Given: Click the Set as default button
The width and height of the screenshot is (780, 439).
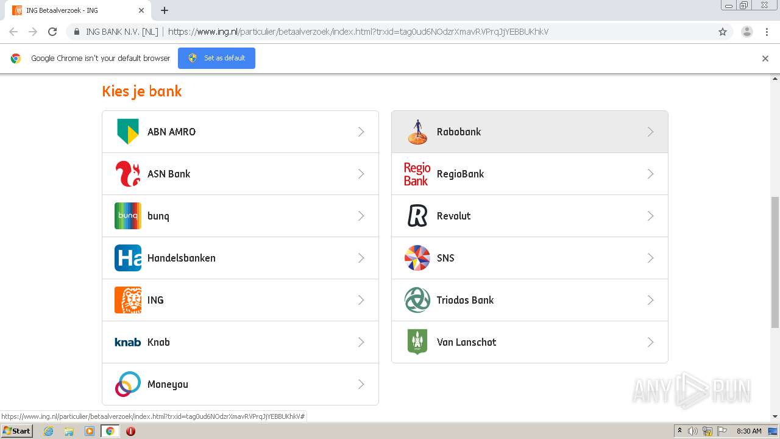Looking at the screenshot, I should click(x=216, y=58).
